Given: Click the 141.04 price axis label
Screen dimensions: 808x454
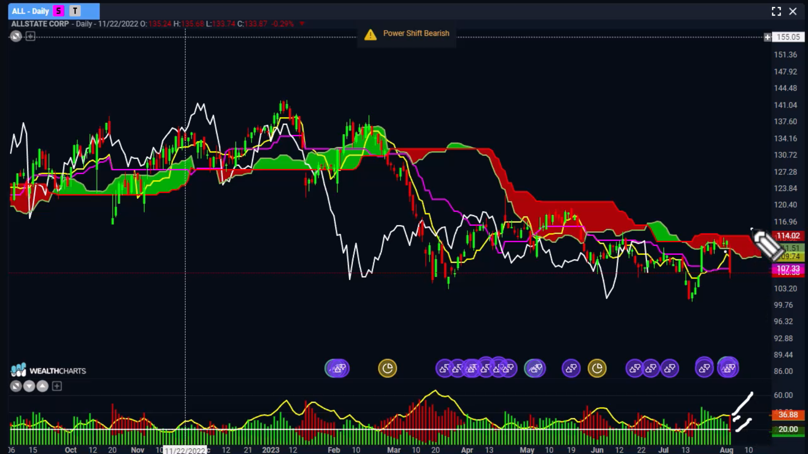Looking at the screenshot, I should (785, 105).
